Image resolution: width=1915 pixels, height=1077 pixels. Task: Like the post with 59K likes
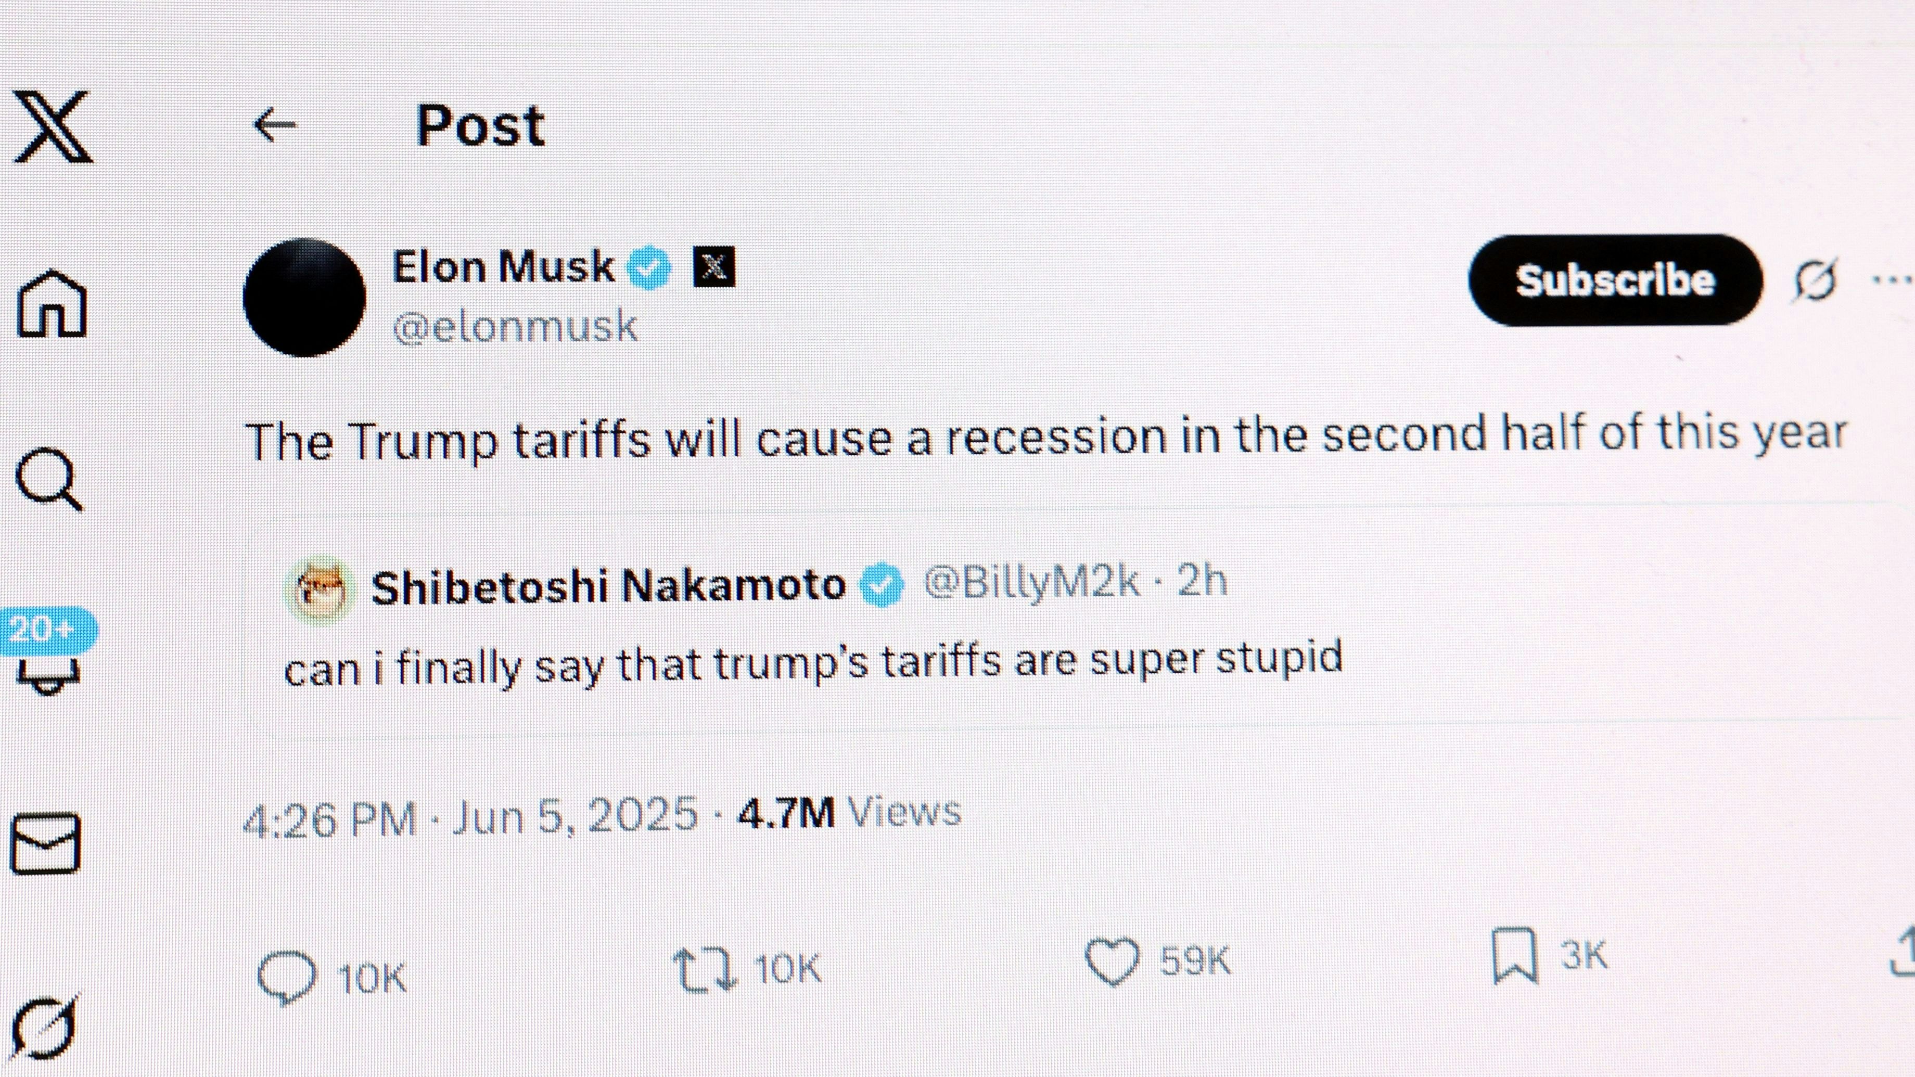tap(1112, 961)
